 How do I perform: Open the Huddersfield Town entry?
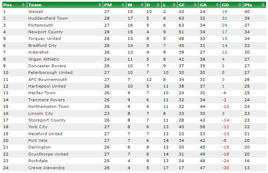click(48, 18)
